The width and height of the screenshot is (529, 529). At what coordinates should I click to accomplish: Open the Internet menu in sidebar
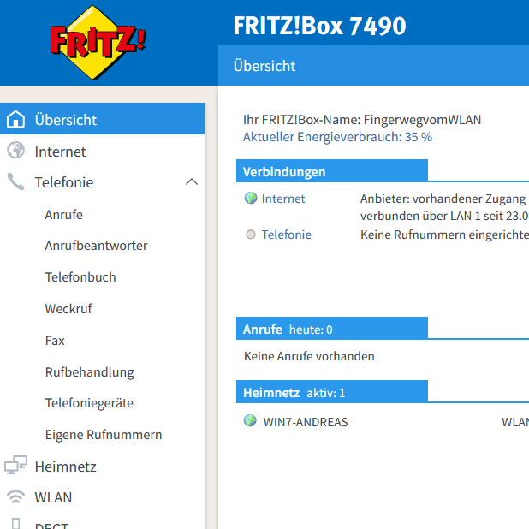click(x=60, y=152)
